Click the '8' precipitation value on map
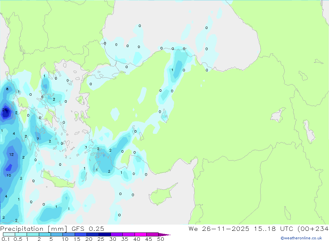329x241 pixels. 7,89
